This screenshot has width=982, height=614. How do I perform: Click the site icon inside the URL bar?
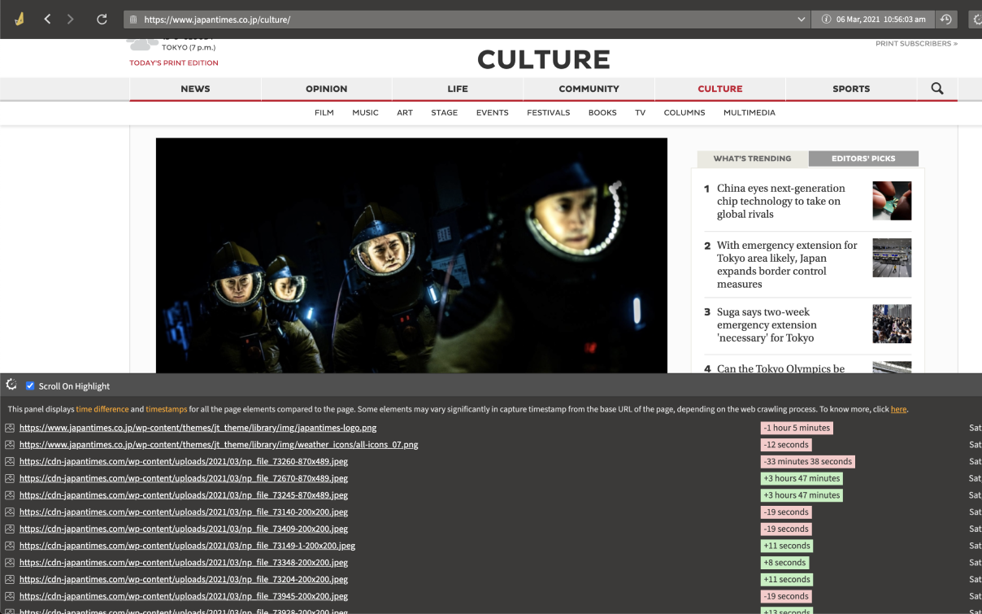134,20
